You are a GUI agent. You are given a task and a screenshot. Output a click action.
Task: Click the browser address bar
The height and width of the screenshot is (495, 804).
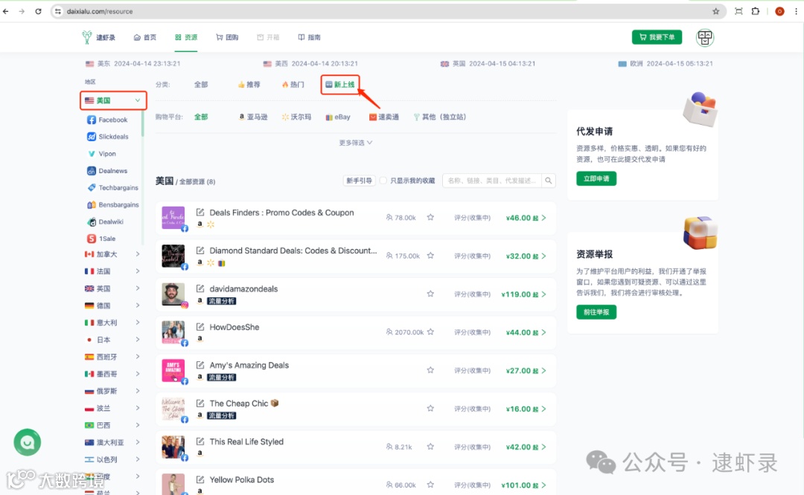click(x=385, y=11)
